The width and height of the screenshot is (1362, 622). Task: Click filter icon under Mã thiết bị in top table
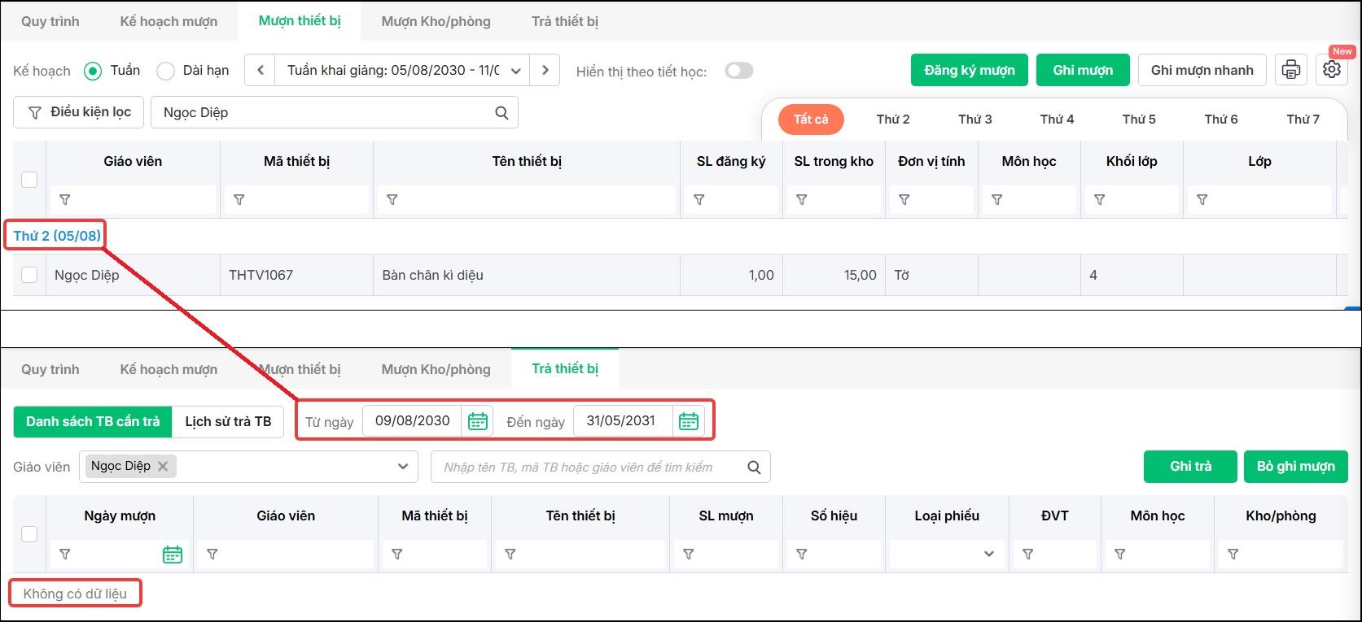(x=239, y=199)
